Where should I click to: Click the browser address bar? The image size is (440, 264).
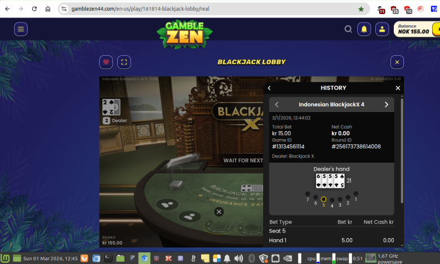coord(208,9)
